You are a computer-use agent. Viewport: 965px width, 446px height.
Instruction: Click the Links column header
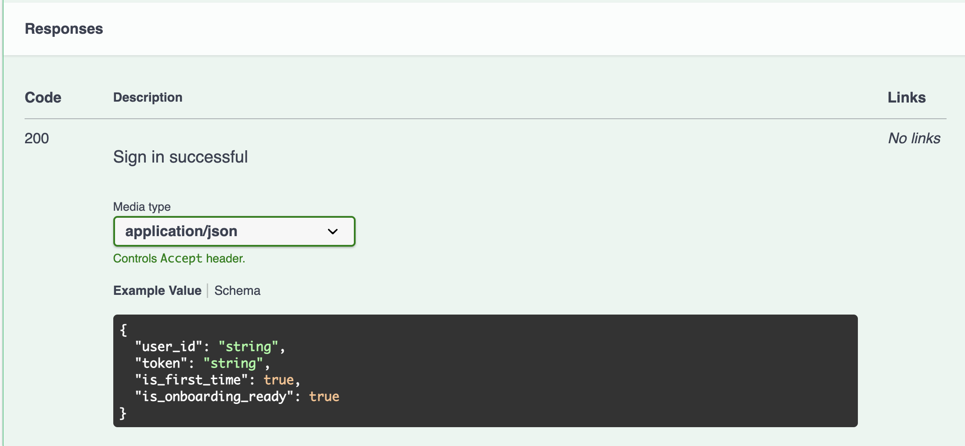[907, 97]
